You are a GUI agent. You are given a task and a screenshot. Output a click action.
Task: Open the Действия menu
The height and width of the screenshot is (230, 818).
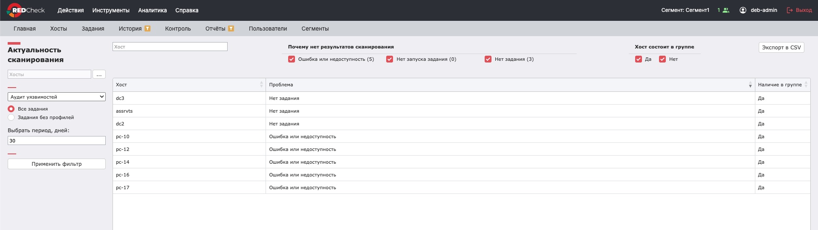click(71, 10)
